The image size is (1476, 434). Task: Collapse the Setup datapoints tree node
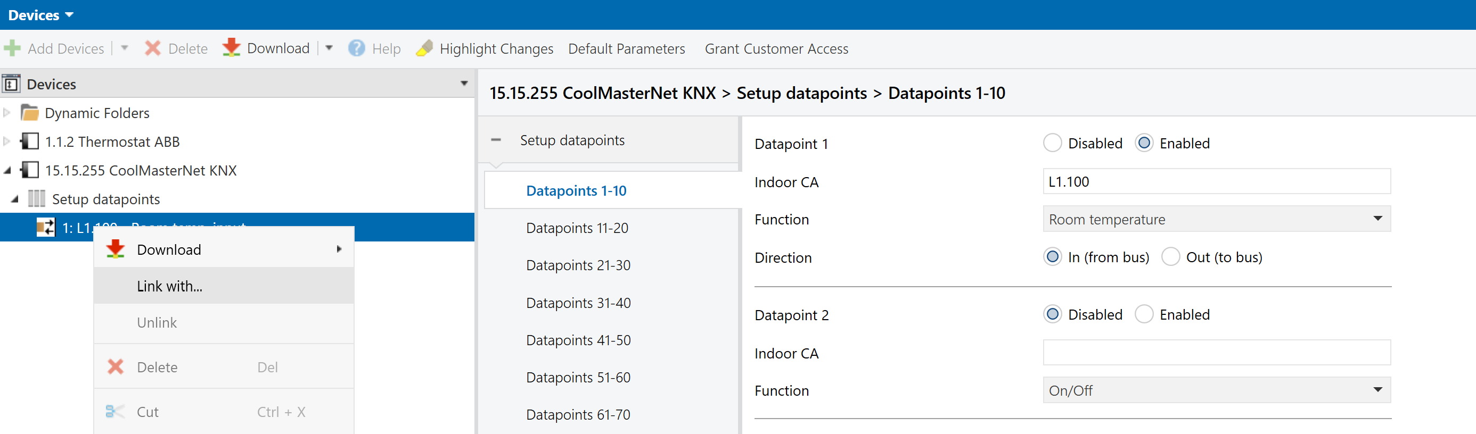click(15, 199)
